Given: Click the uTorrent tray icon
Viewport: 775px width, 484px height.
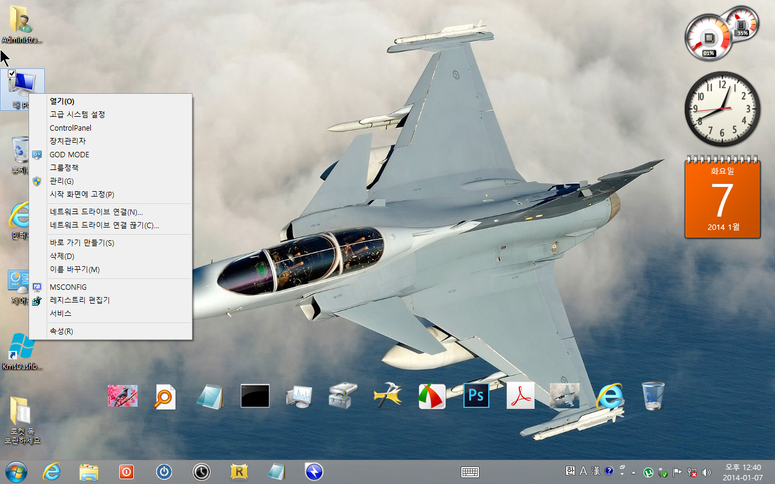Looking at the screenshot, I should coord(648,472).
